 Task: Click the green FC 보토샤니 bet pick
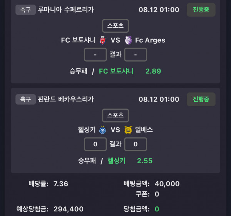pyautogui.click(x=116, y=71)
